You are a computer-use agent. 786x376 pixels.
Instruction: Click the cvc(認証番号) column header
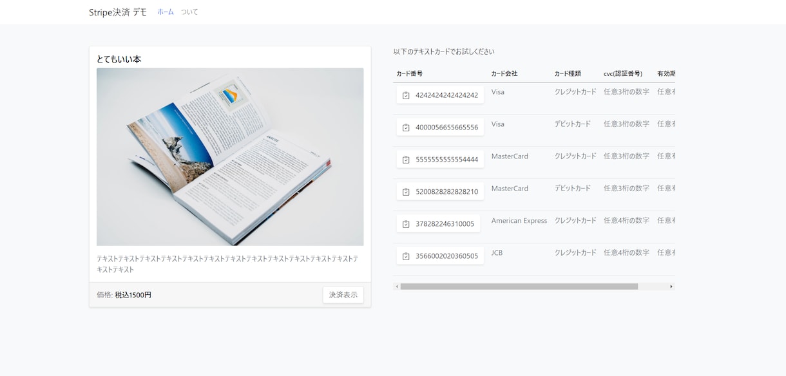pos(623,73)
